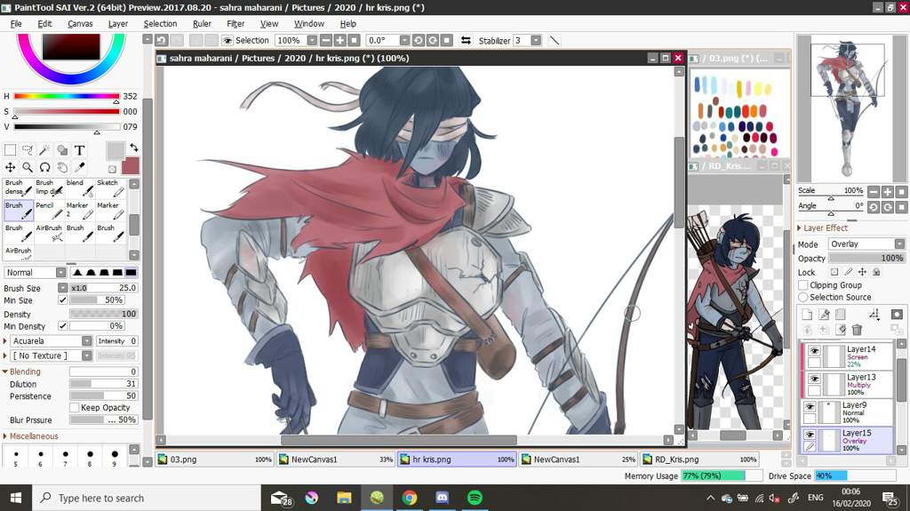Open the File menu

(x=16, y=24)
